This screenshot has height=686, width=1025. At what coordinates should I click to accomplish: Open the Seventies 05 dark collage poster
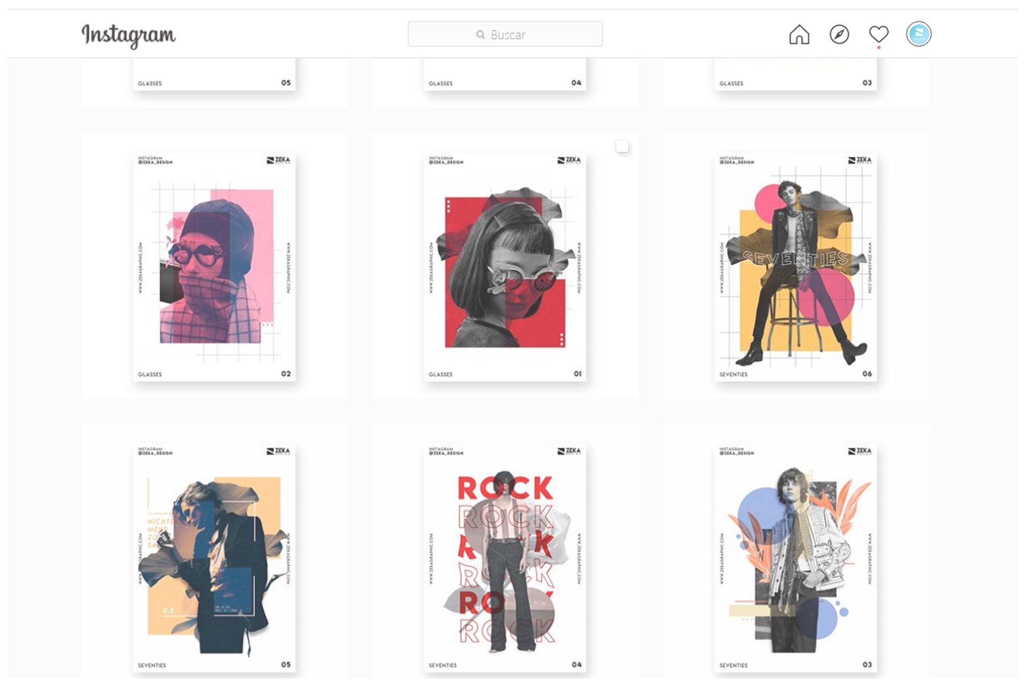point(214,556)
